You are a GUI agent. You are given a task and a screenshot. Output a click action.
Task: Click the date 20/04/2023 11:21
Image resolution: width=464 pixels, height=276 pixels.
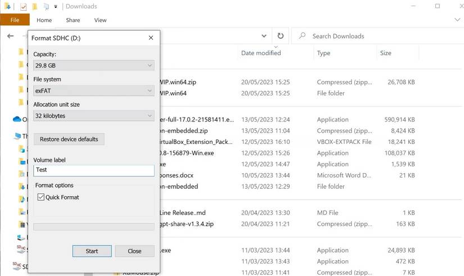[x=265, y=224]
